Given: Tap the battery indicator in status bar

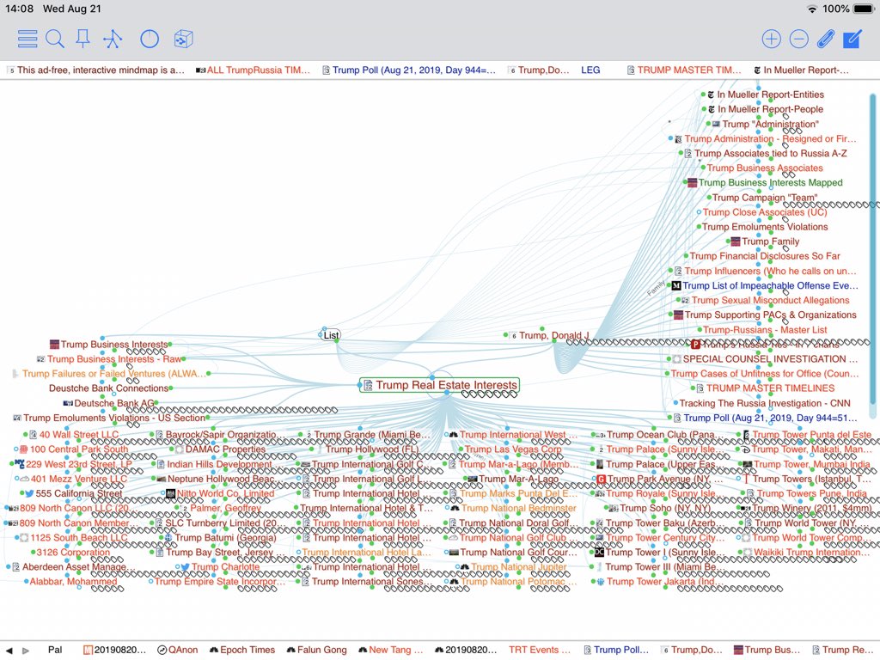Looking at the screenshot, I should coord(864,9).
